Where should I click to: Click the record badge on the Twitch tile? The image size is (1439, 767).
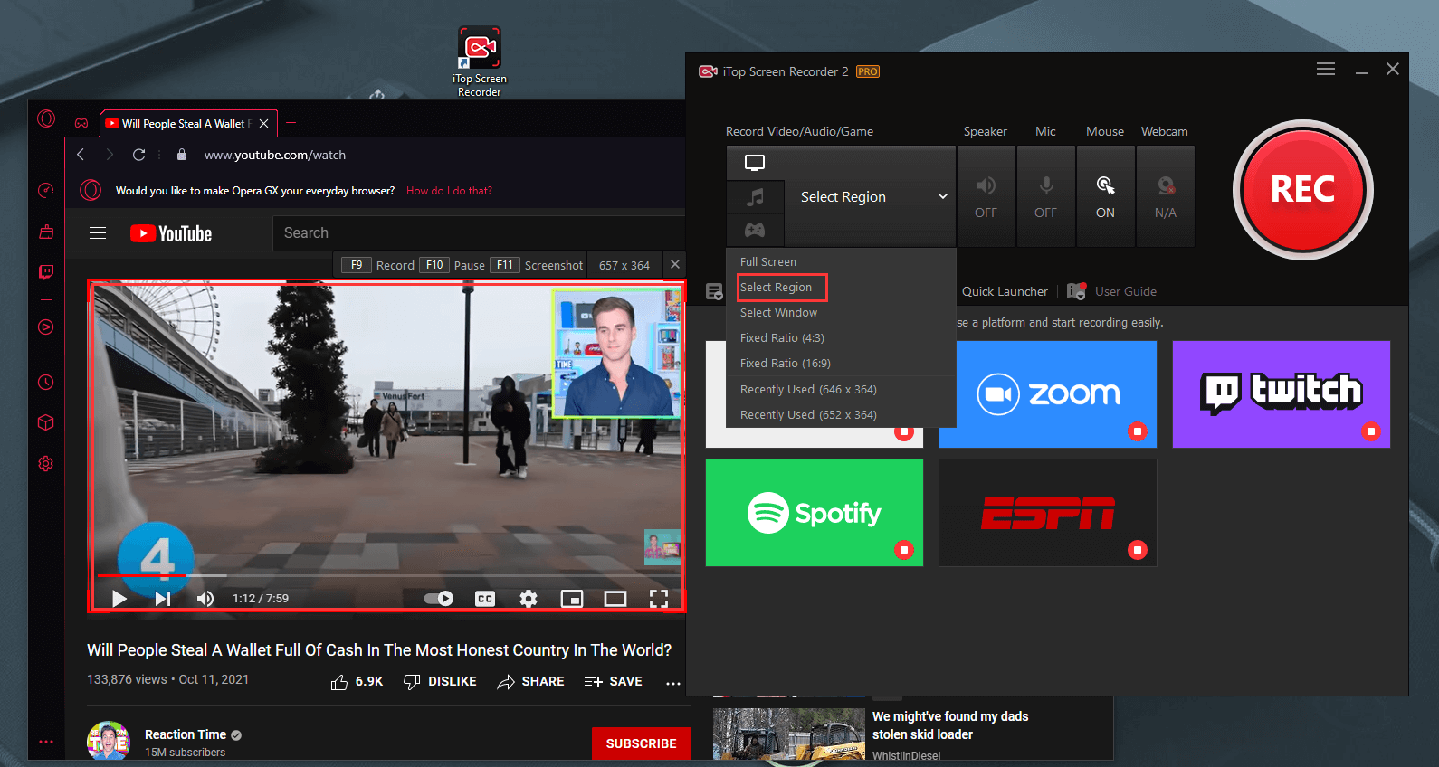tap(1371, 431)
